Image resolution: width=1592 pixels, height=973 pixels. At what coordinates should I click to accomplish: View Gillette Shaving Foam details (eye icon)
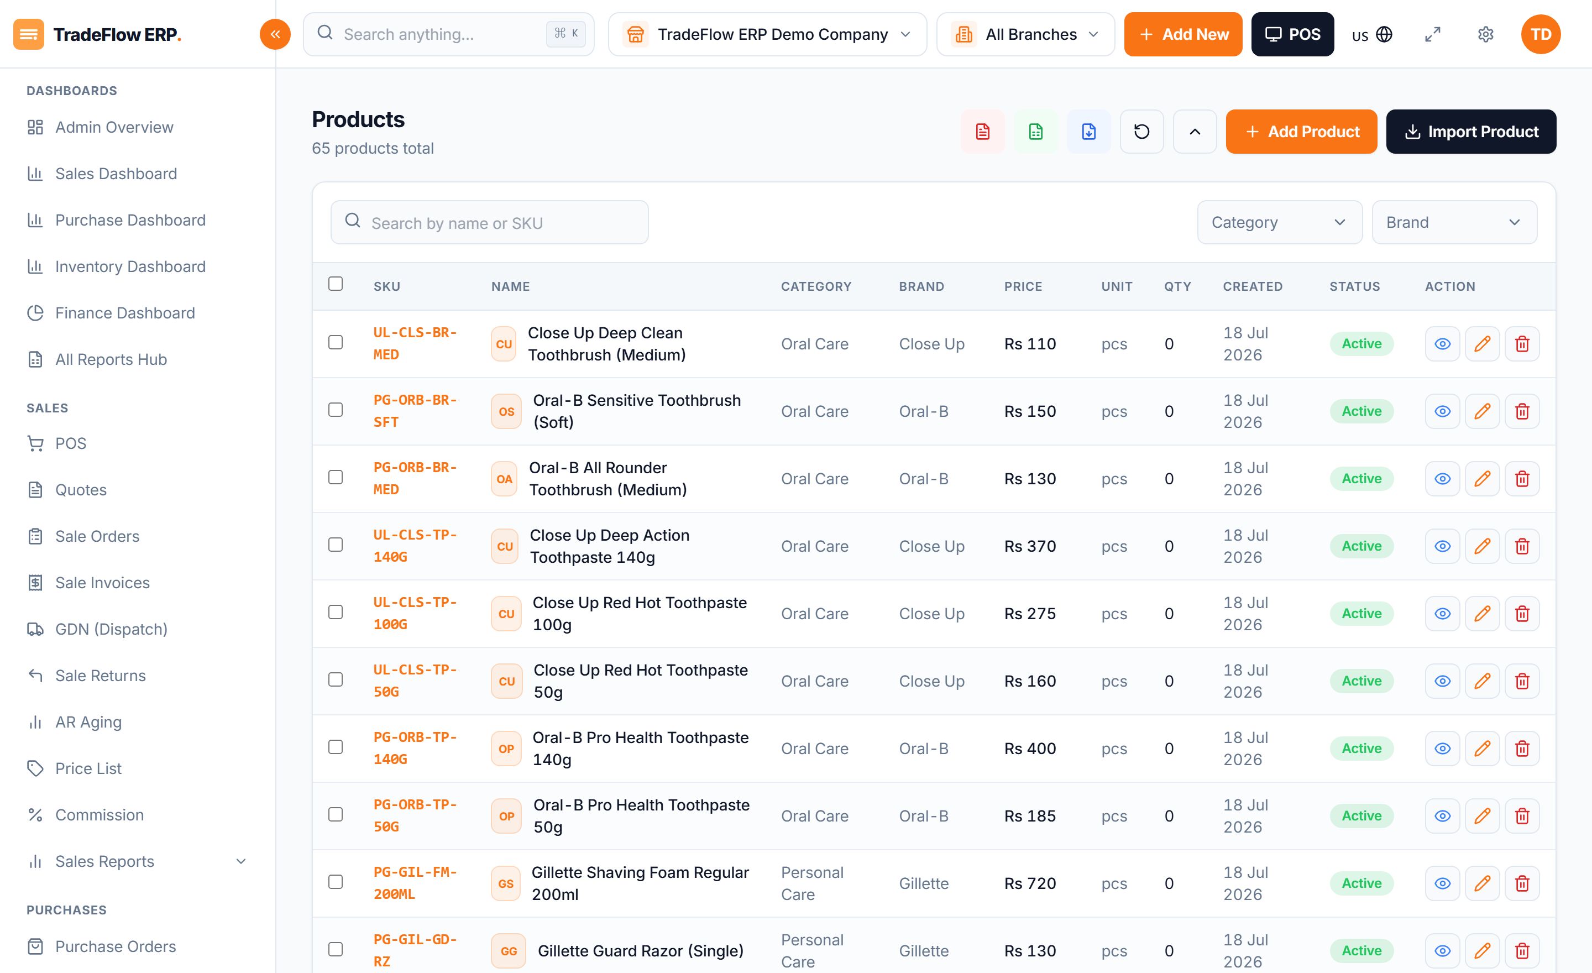click(x=1442, y=883)
